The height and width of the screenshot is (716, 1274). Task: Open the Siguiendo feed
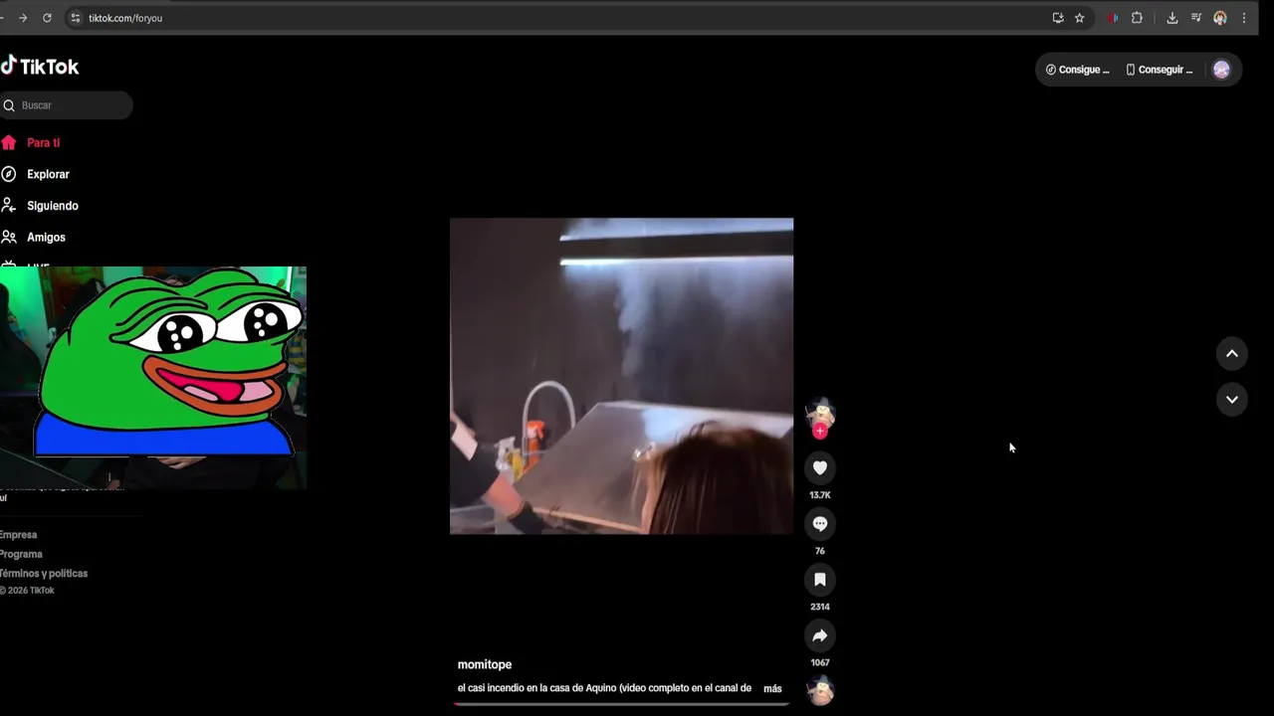tap(52, 206)
